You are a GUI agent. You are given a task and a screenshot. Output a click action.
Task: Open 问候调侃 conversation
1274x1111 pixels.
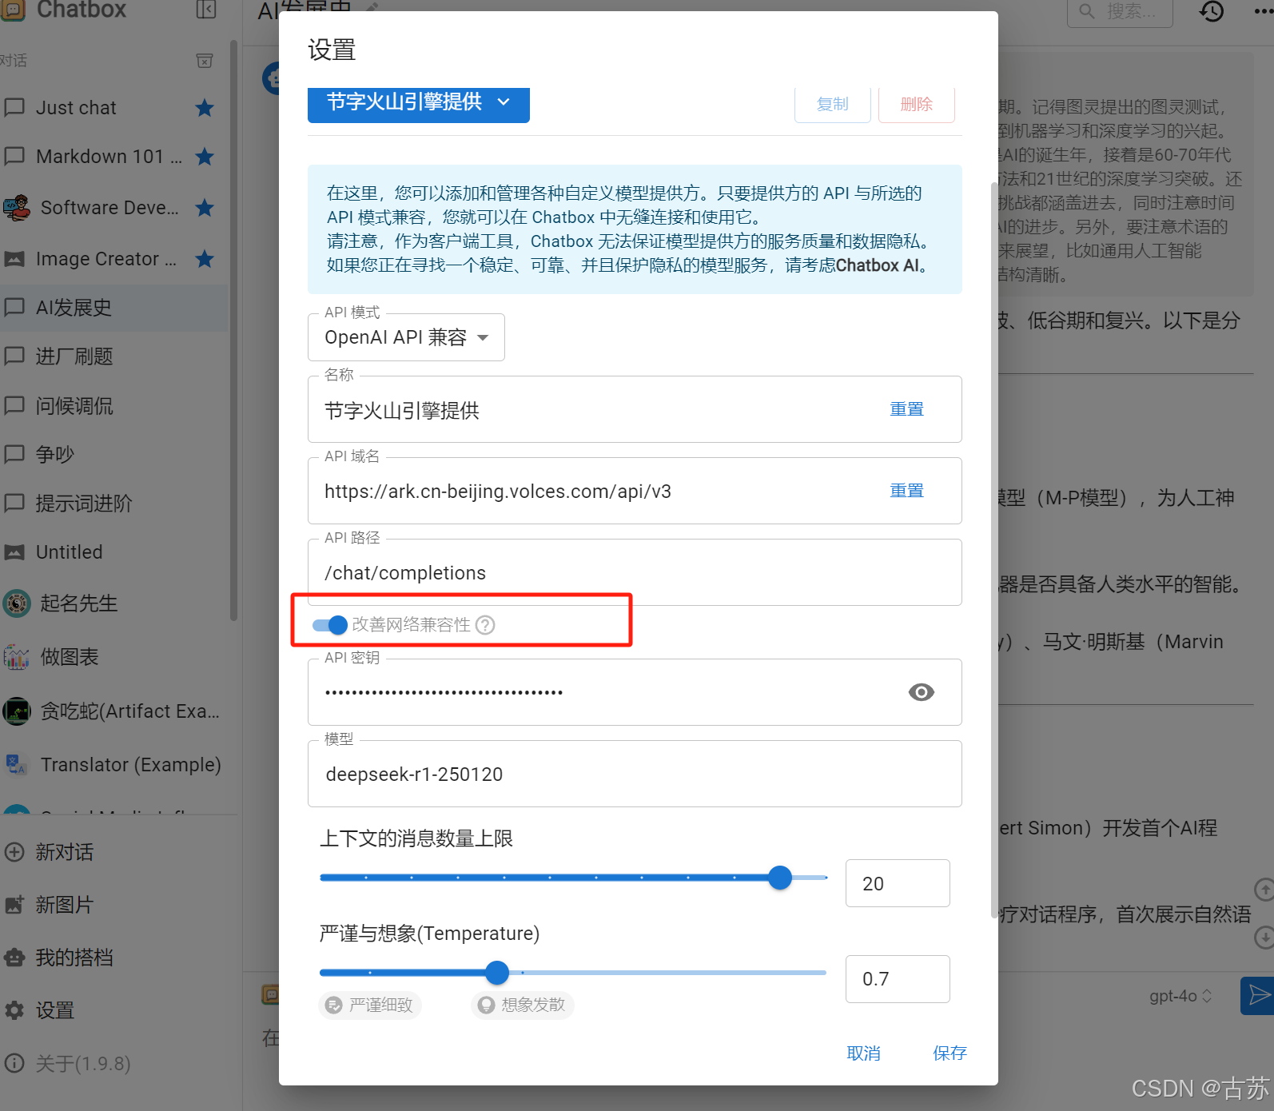(x=114, y=406)
